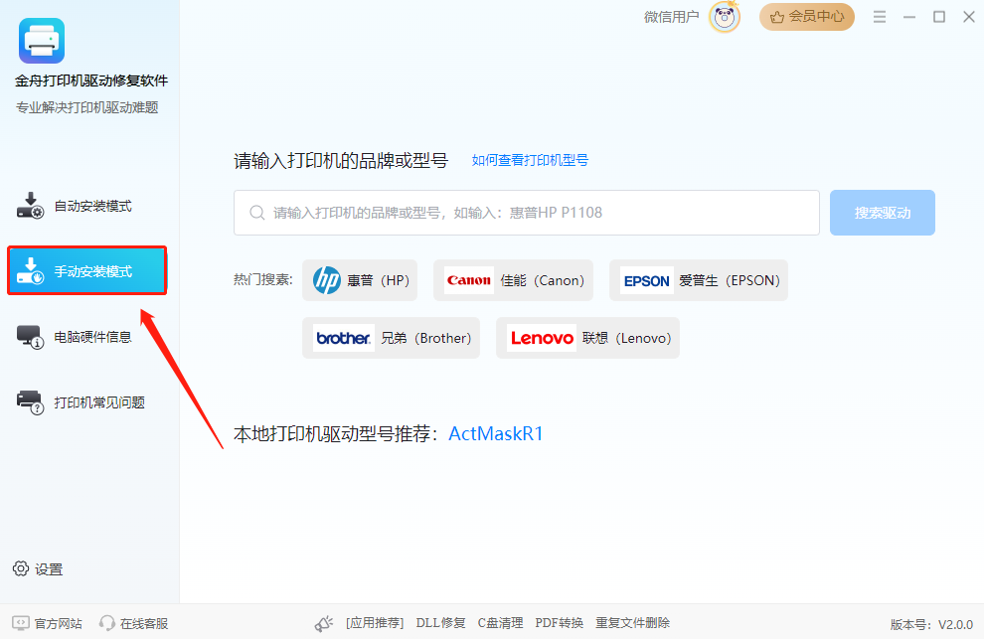Image resolution: width=984 pixels, height=639 pixels.
Task: Open 官方网站 link in footer
Action: pos(59,623)
